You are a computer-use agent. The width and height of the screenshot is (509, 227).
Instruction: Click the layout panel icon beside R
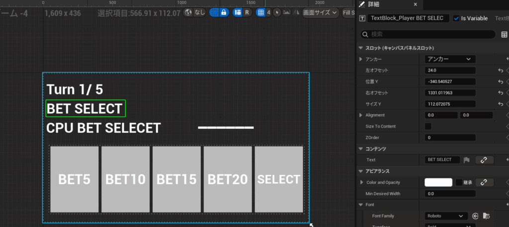[x=238, y=12]
